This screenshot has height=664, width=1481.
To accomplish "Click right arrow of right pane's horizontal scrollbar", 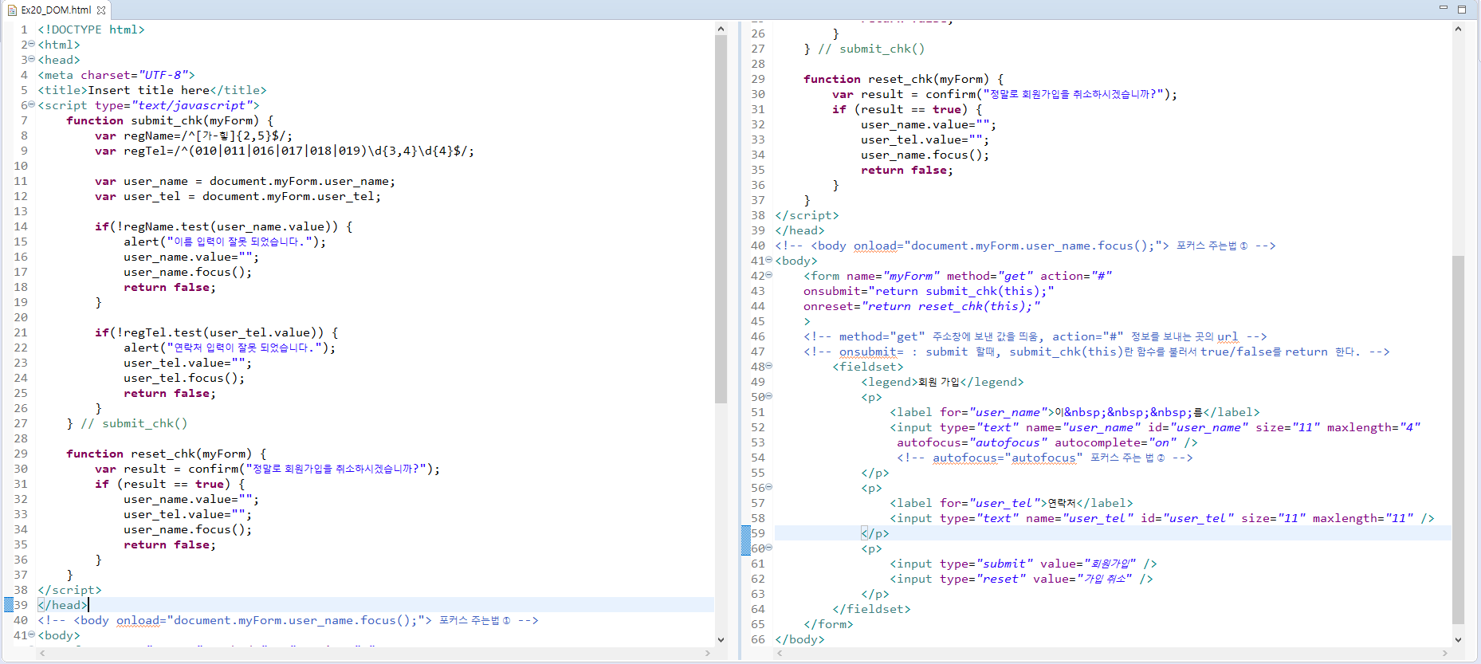I will coord(1444,653).
